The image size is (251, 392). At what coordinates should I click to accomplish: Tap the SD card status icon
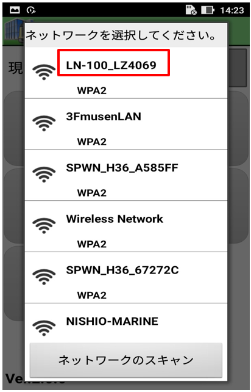[x=191, y=10]
